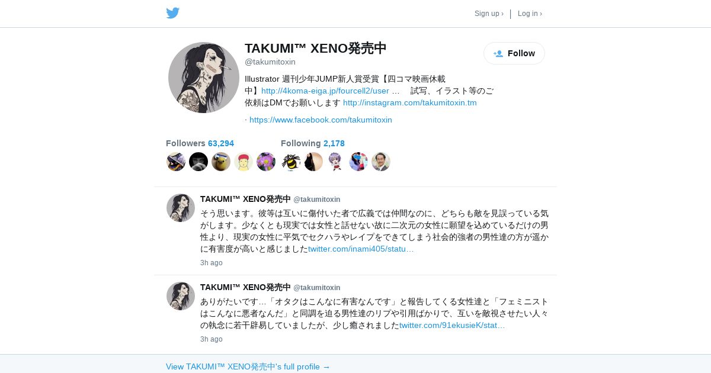The image size is (711, 373).
Task: Open the facebook.com/takumitoxin link
Action: (321, 120)
